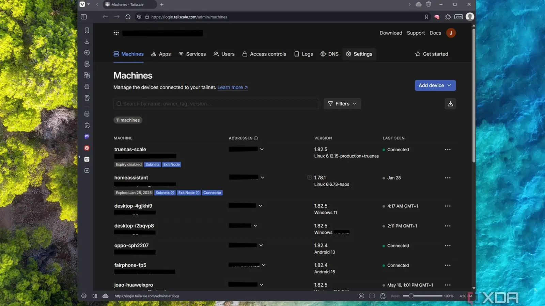Open the Filters dropdown
The image size is (545, 306).
pos(342,104)
